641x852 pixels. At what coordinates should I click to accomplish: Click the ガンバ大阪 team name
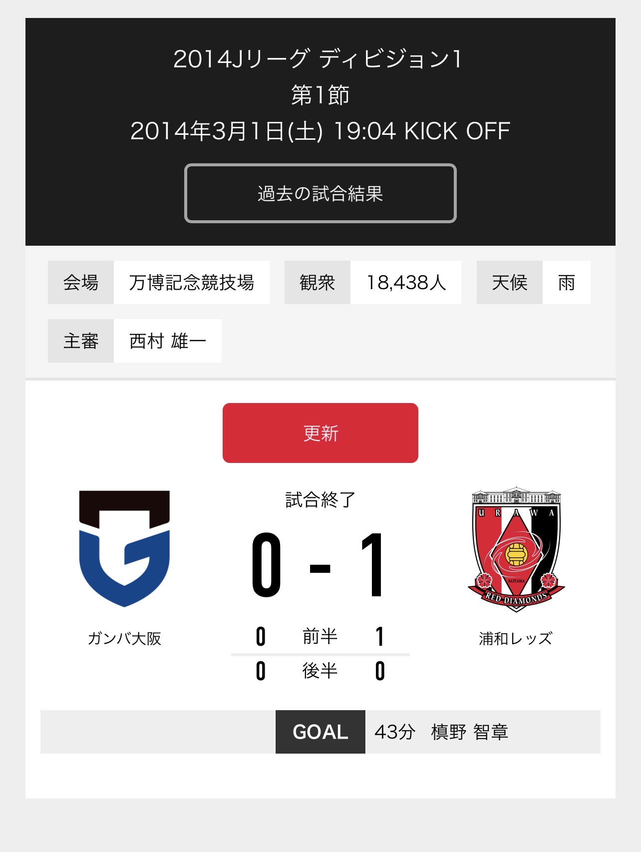pyautogui.click(x=124, y=638)
